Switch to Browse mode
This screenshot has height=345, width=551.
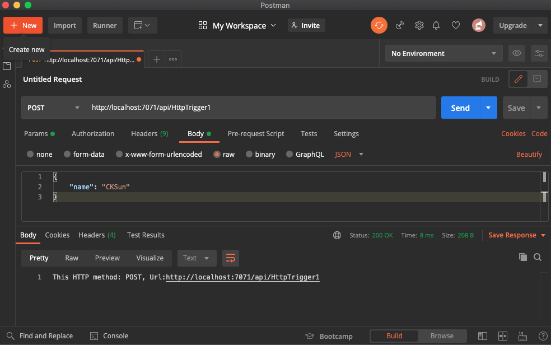pyautogui.click(x=442, y=336)
